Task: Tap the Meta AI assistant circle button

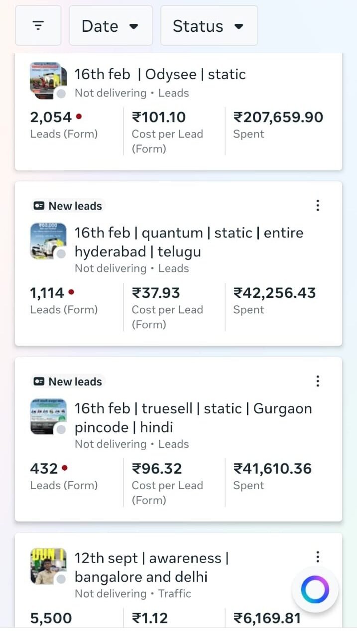Action: (x=315, y=590)
